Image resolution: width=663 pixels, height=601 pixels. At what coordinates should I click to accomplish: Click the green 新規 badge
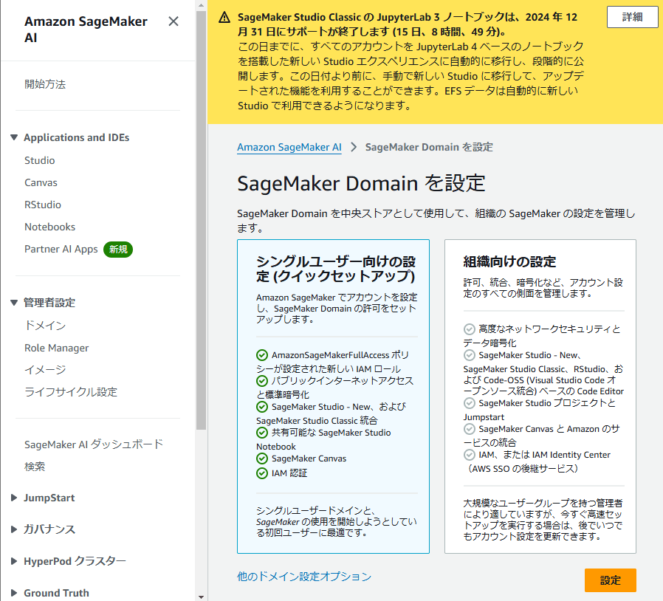[118, 249]
